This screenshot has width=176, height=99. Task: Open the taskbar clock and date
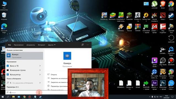pyautogui.click(x=166, y=97)
